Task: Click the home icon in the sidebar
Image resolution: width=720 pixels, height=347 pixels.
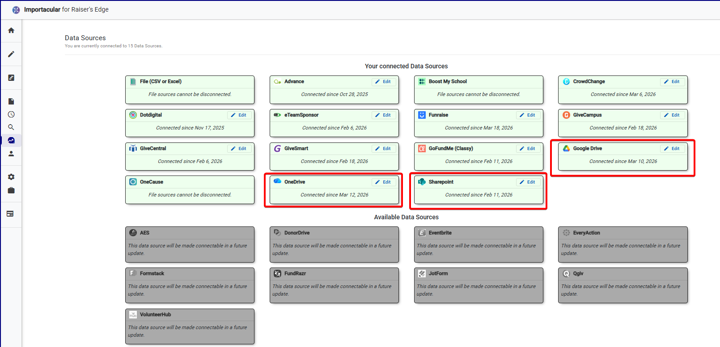Action: coord(11,30)
